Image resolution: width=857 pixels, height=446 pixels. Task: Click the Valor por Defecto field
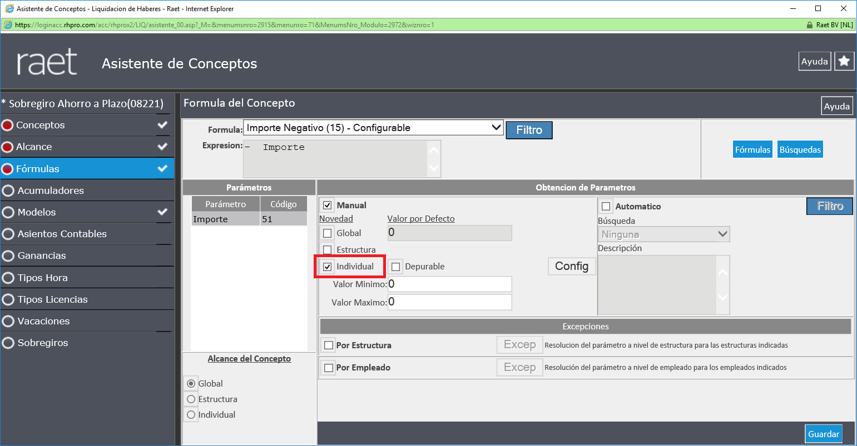449,233
